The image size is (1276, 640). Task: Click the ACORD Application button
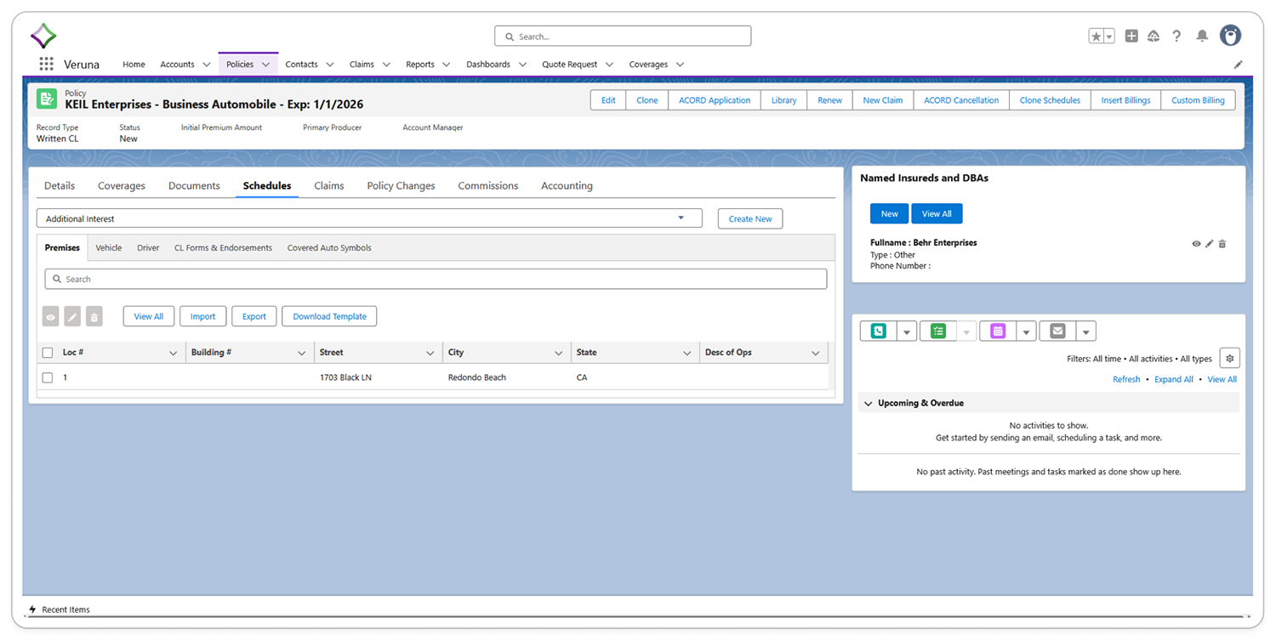click(715, 100)
